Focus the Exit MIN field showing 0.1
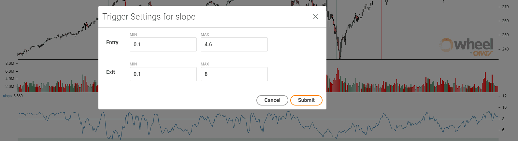 [163, 74]
